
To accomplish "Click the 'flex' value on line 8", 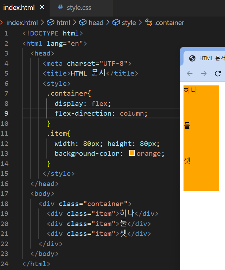I will tap(99, 104).
